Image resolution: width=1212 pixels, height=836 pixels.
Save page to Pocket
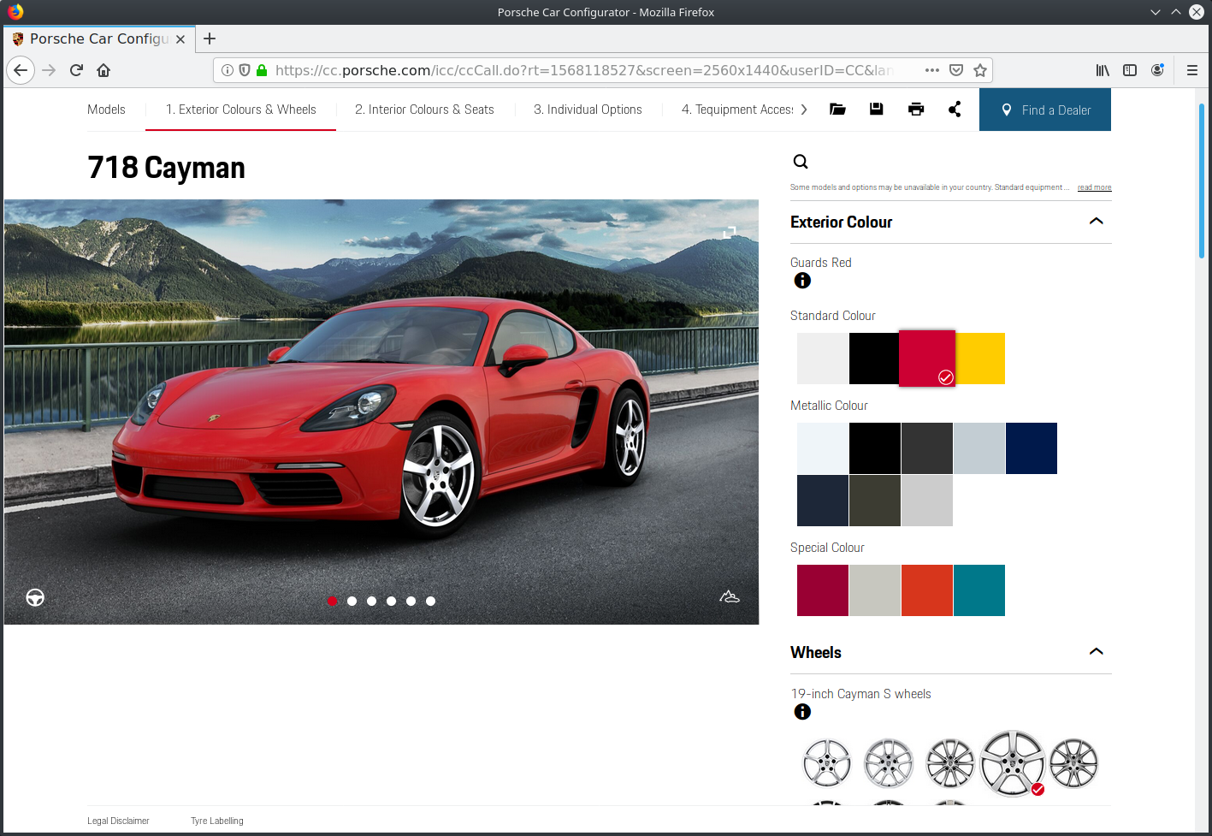[956, 70]
